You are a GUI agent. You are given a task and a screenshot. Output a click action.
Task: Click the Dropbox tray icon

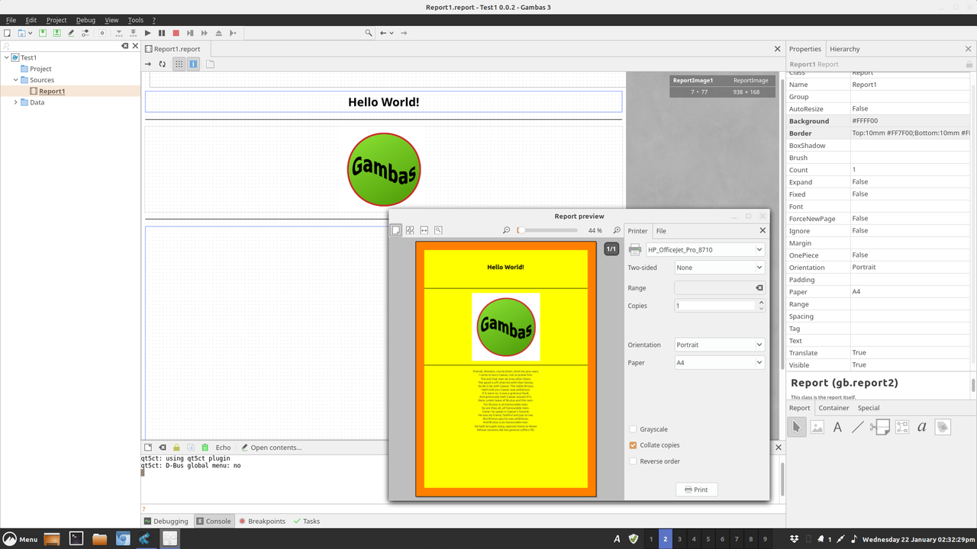(x=795, y=539)
